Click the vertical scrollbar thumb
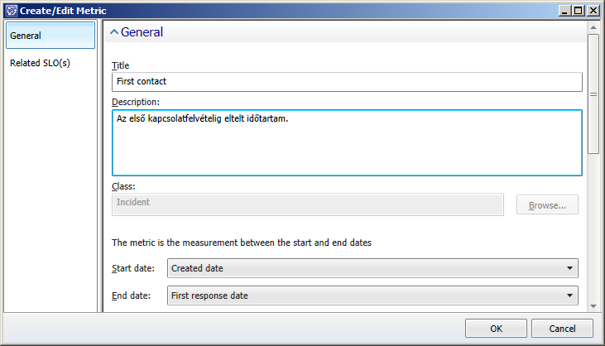Image resolution: width=605 pixels, height=346 pixels. point(593,94)
